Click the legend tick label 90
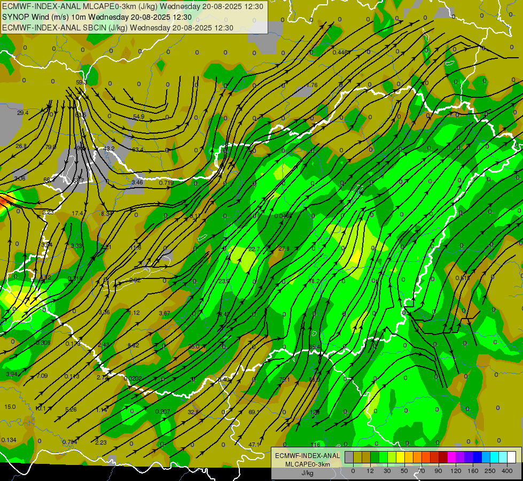The image size is (523, 481). [x=438, y=471]
